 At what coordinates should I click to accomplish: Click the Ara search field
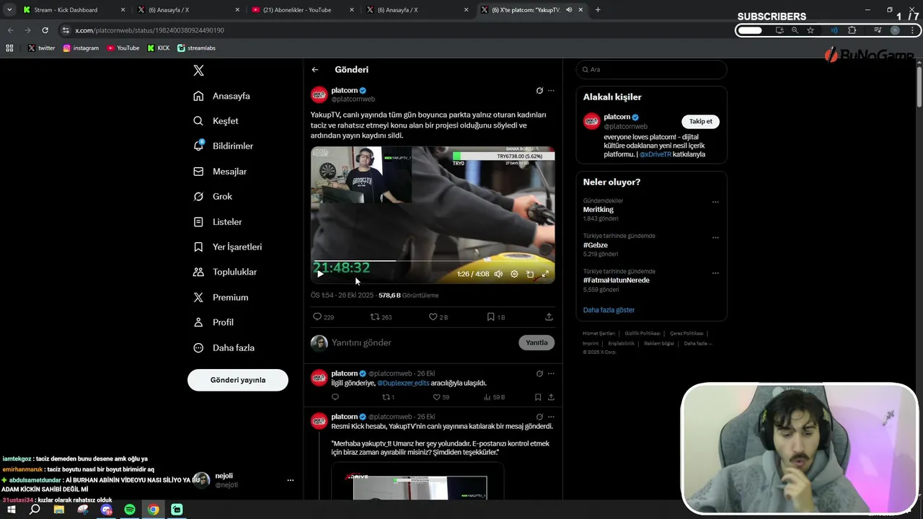click(651, 69)
